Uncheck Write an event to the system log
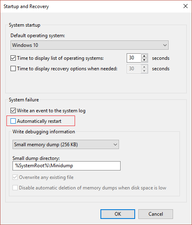The width and height of the screenshot is (192, 225). point(13,111)
